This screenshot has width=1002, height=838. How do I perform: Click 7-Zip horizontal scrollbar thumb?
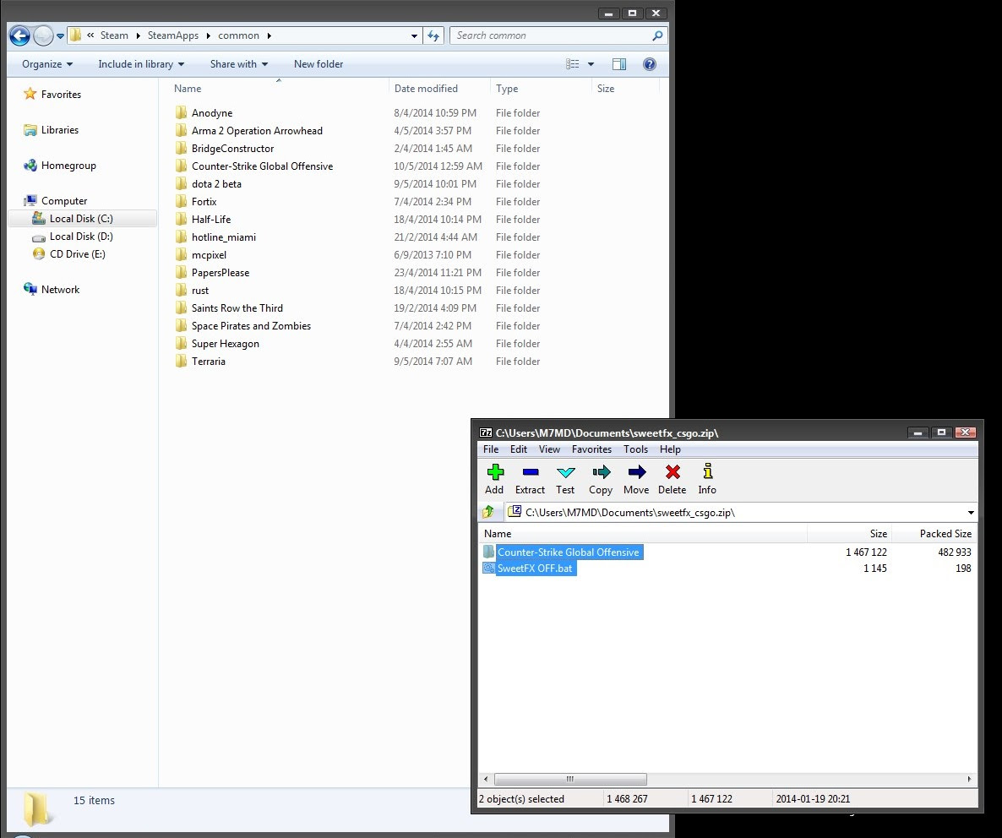570,779
